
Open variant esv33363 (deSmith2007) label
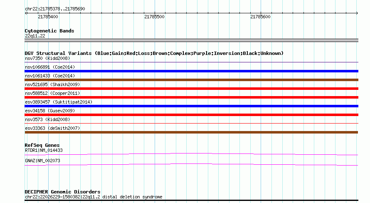pos(52,128)
